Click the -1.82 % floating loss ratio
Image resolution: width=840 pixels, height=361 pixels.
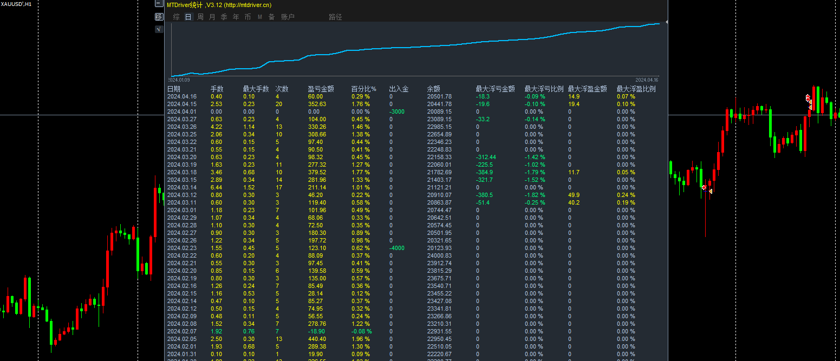[x=535, y=195]
